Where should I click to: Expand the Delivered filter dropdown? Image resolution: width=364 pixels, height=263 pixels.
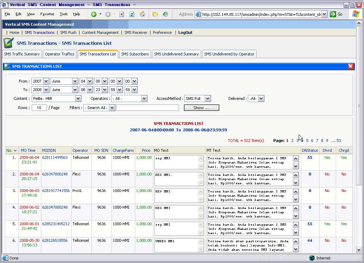coord(261,99)
